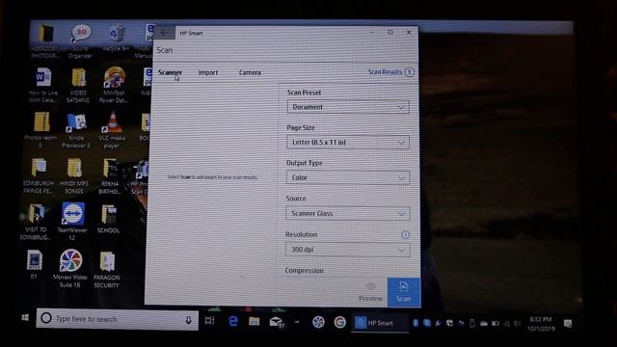617x347 pixels.
Task: Open the Windows Start menu
Action: pyautogui.click(x=25, y=317)
